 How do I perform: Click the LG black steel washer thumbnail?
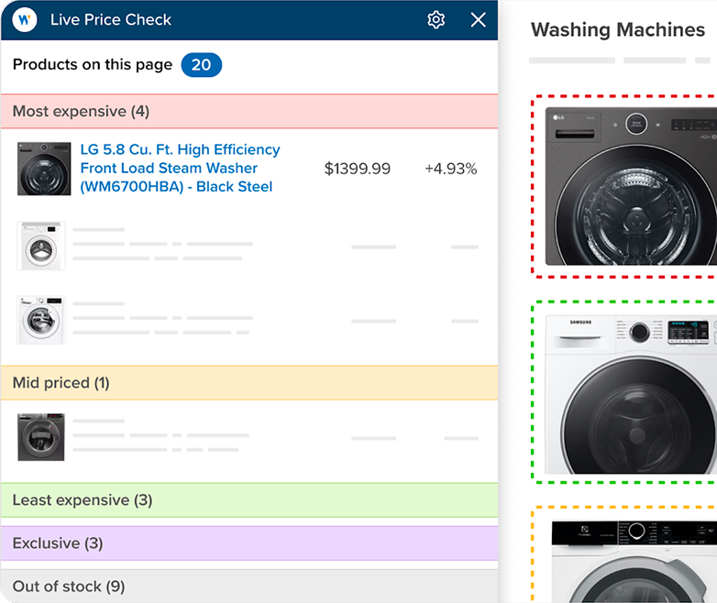(43, 169)
